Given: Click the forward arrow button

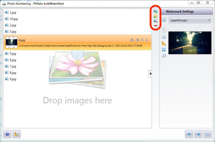Looking at the screenshot, I should click(x=198, y=134).
